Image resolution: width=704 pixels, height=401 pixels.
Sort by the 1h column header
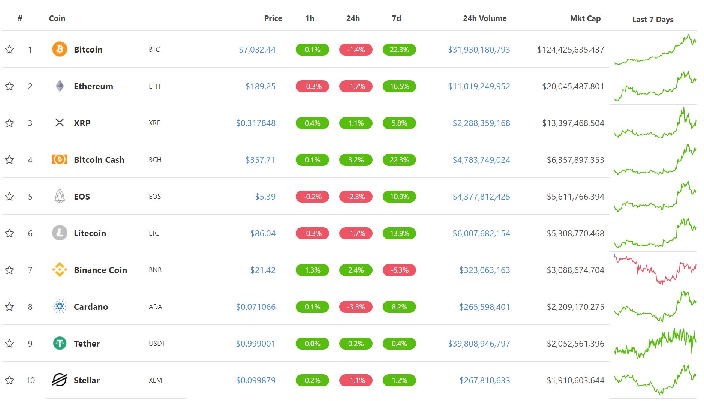coord(310,18)
